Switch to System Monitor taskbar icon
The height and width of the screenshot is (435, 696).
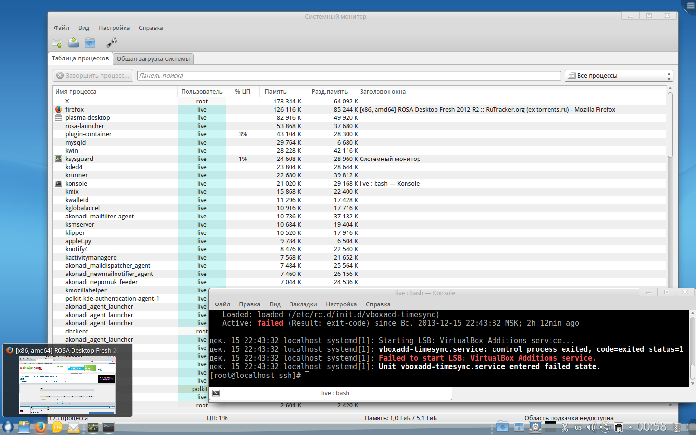click(92, 427)
